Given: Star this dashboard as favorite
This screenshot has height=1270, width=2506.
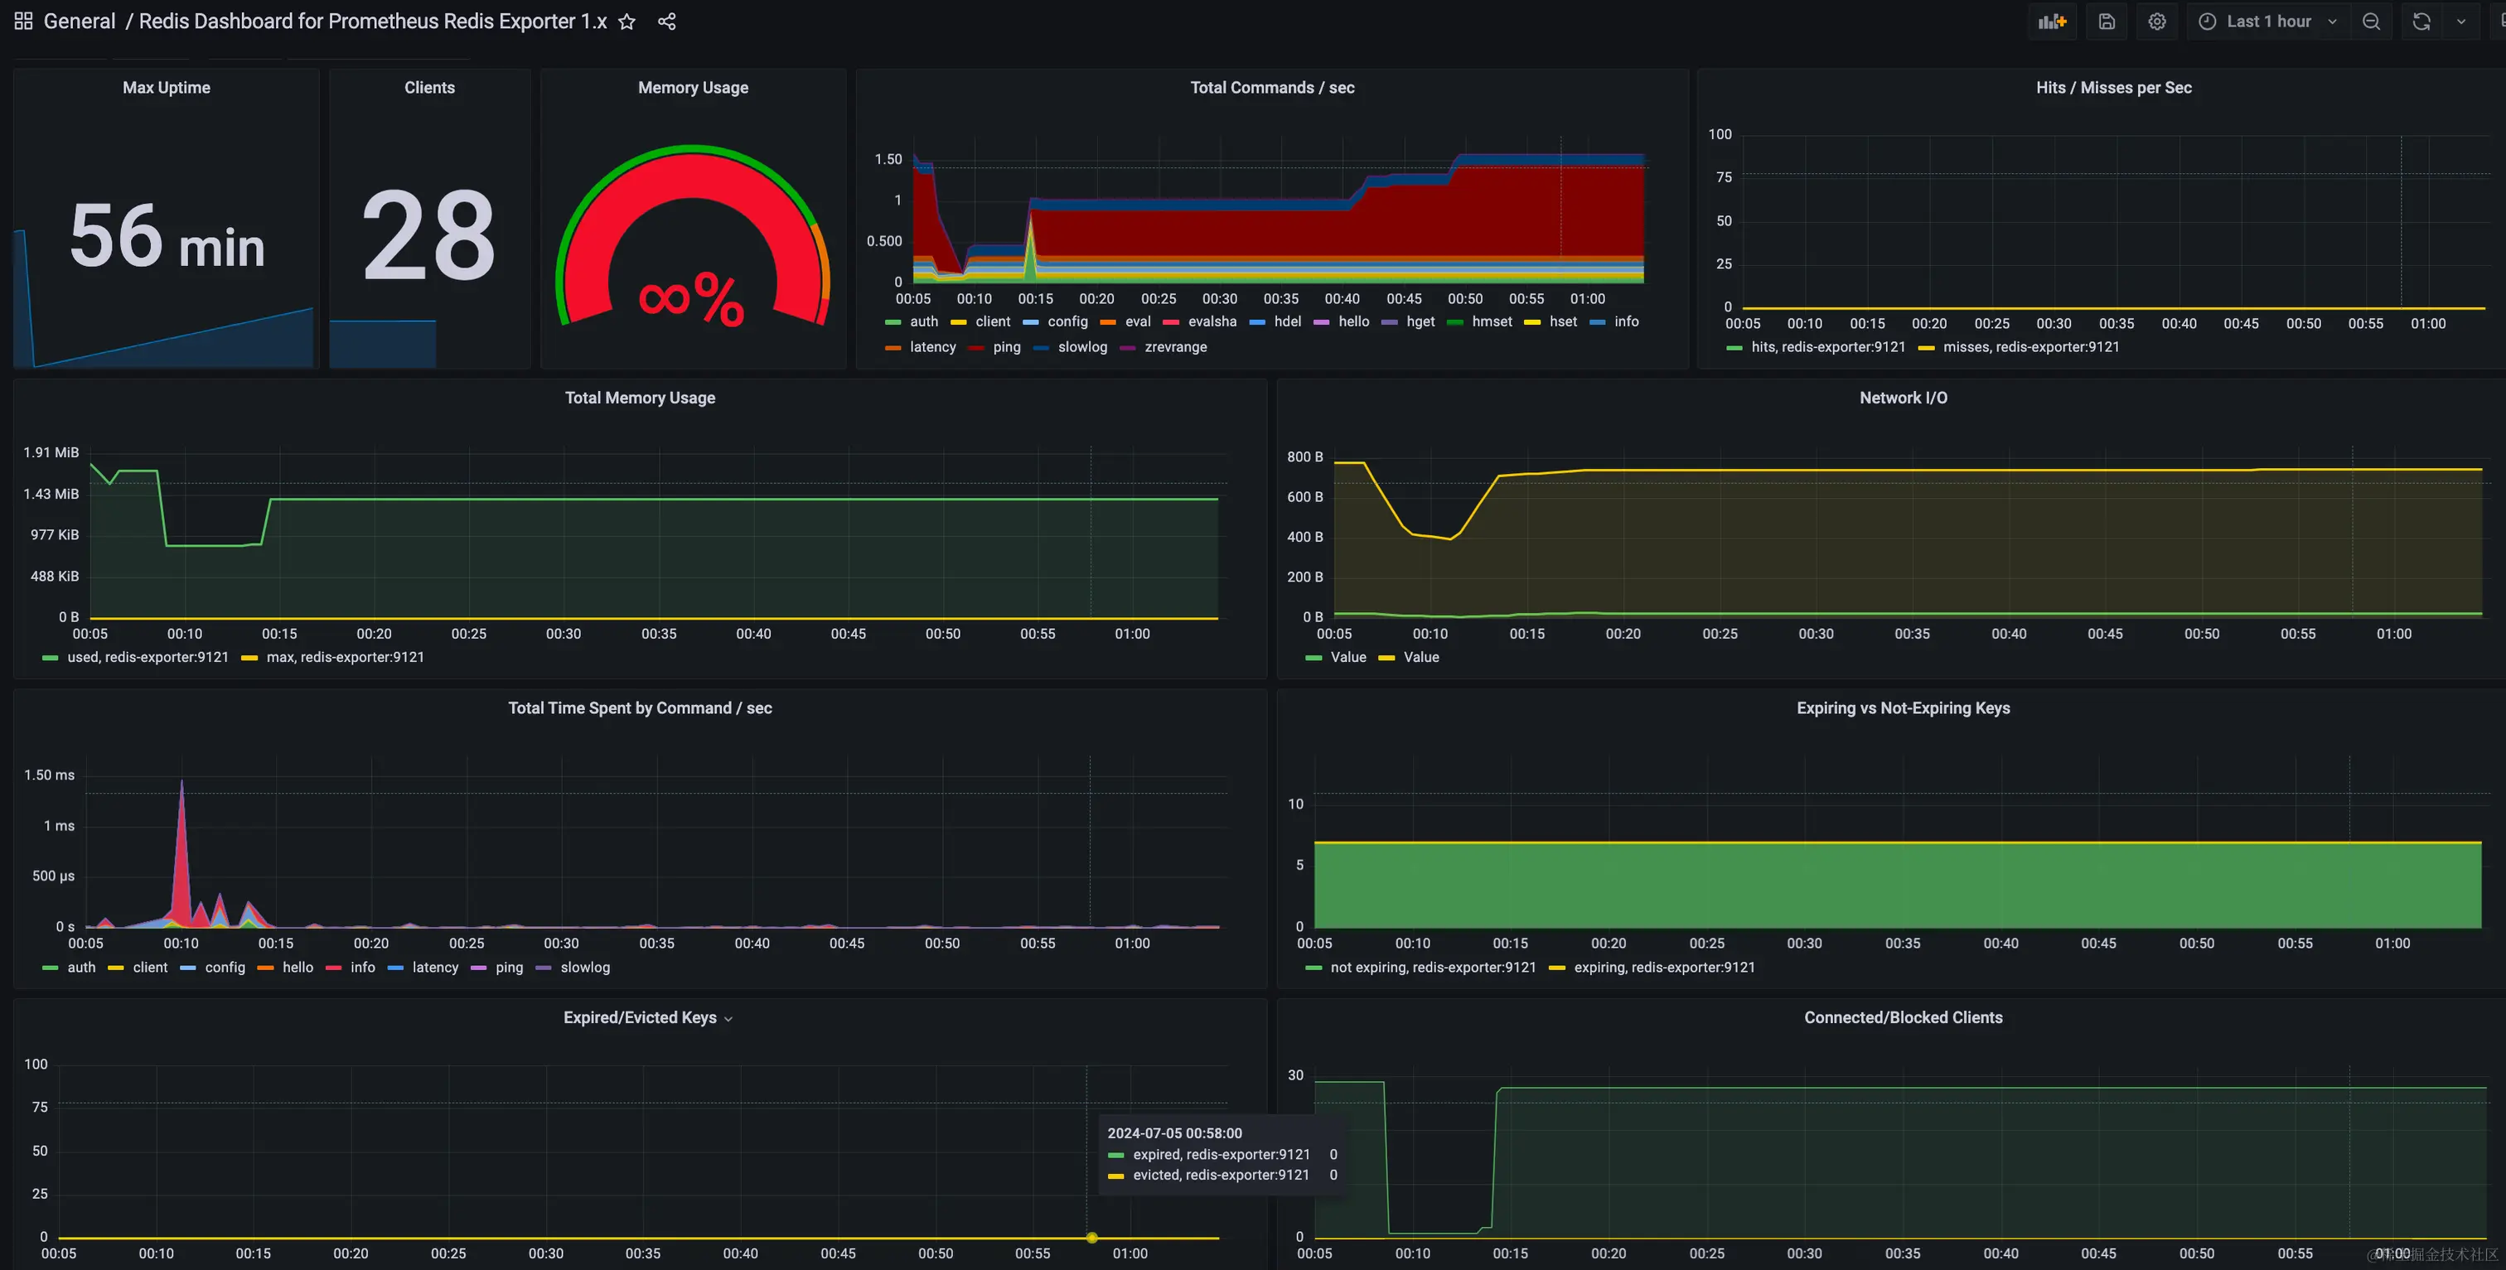Looking at the screenshot, I should pos(626,22).
